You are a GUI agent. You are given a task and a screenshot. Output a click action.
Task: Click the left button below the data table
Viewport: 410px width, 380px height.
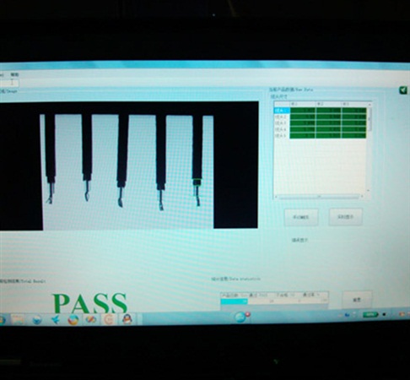point(301,217)
